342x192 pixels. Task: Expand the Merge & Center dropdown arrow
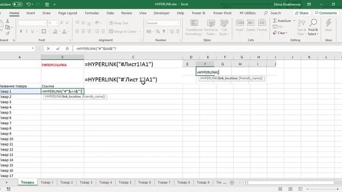(x=139, y=31)
